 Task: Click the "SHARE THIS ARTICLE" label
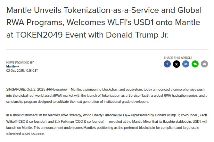(x=177, y=58)
